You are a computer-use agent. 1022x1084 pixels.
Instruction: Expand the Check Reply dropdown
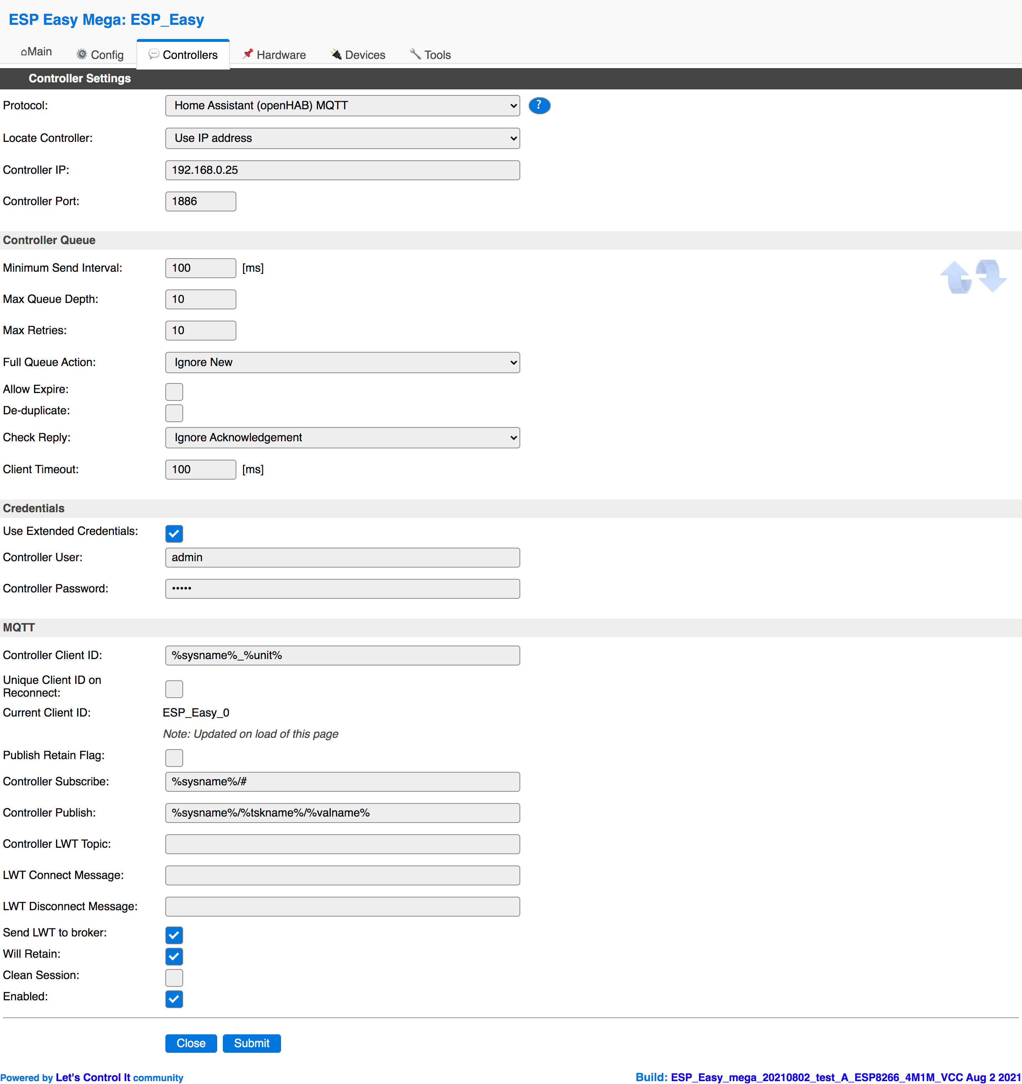point(342,438)
